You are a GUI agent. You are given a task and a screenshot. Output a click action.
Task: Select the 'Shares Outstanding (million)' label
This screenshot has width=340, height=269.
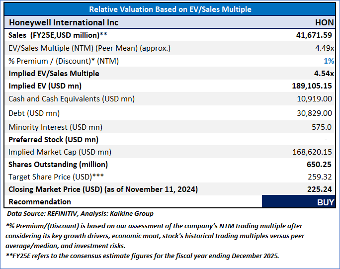click(58, 165)
